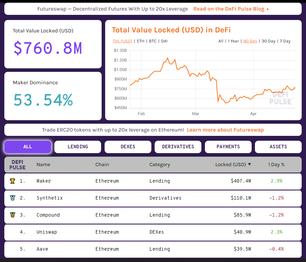
Task: Click the Aave project name
Action: pyautogui.click(x=42, y=249)
